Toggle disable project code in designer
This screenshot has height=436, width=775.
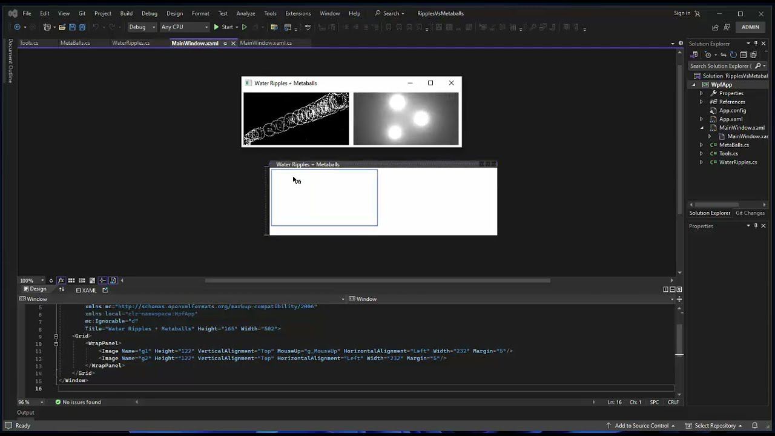coord(113,280)
